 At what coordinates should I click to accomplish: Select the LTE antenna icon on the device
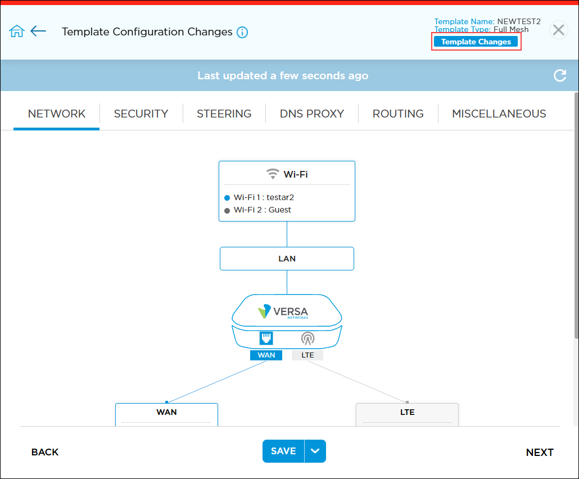(x=307, y=338)
